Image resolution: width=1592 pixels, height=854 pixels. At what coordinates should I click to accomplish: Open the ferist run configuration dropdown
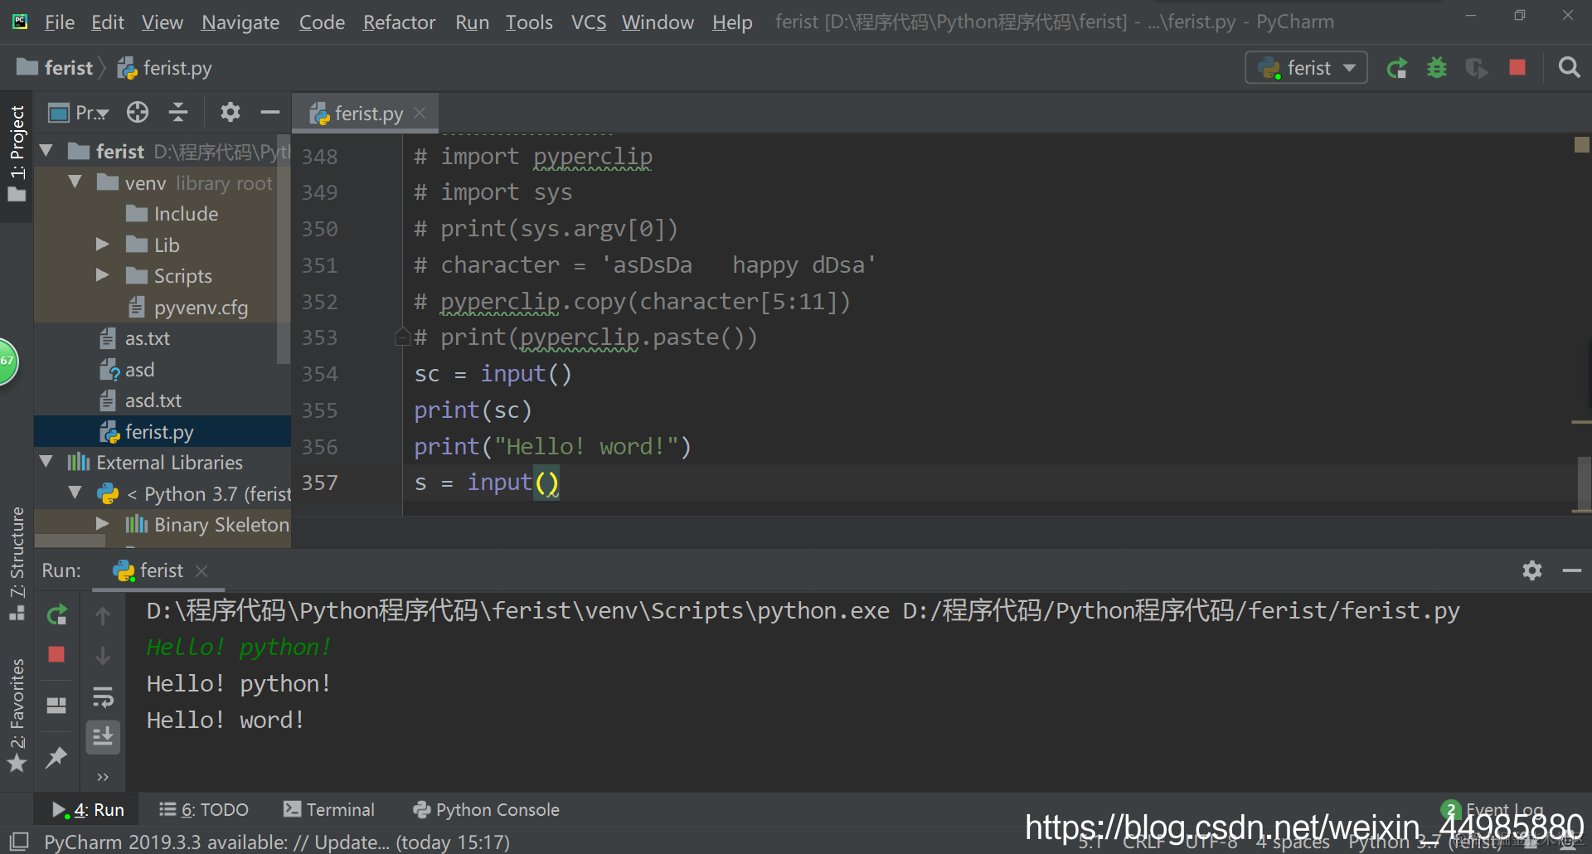coord(1306,68)
